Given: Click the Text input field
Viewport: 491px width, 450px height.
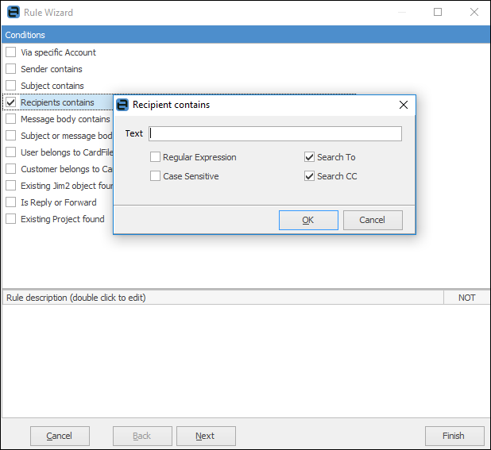Looking at the screenshot, I should [275, 133].
